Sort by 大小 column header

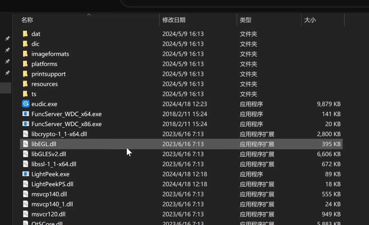(x=310, y=20)
